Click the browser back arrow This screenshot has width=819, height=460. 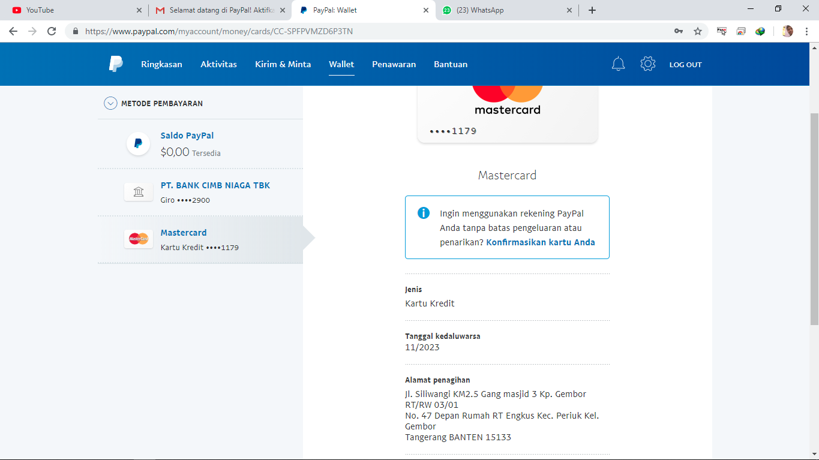tap(13, 31)
